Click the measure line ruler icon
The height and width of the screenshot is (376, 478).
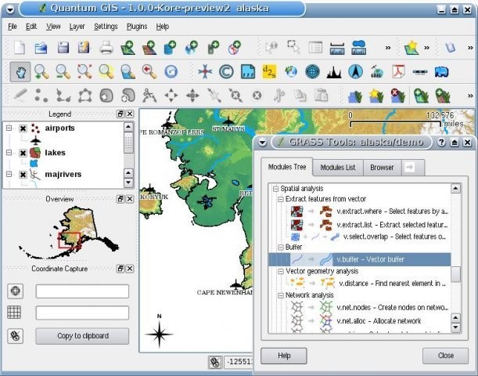(337, 49)
